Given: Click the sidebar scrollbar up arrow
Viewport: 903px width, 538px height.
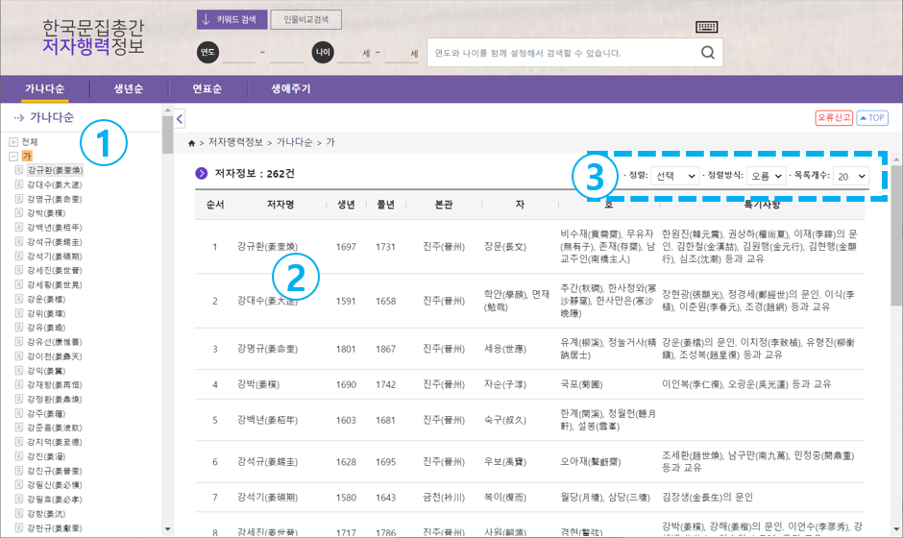Looking at the screenshot, I should 167,110.
